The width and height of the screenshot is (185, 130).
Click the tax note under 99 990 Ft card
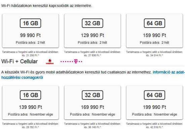pos(30,54)
